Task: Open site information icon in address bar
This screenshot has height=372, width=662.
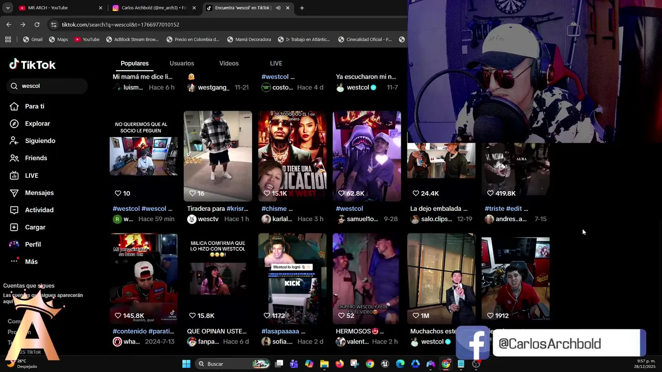Action: pos(54,24)
